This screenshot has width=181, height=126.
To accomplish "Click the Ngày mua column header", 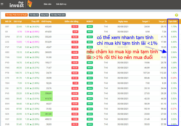I will tap(123, 21).
